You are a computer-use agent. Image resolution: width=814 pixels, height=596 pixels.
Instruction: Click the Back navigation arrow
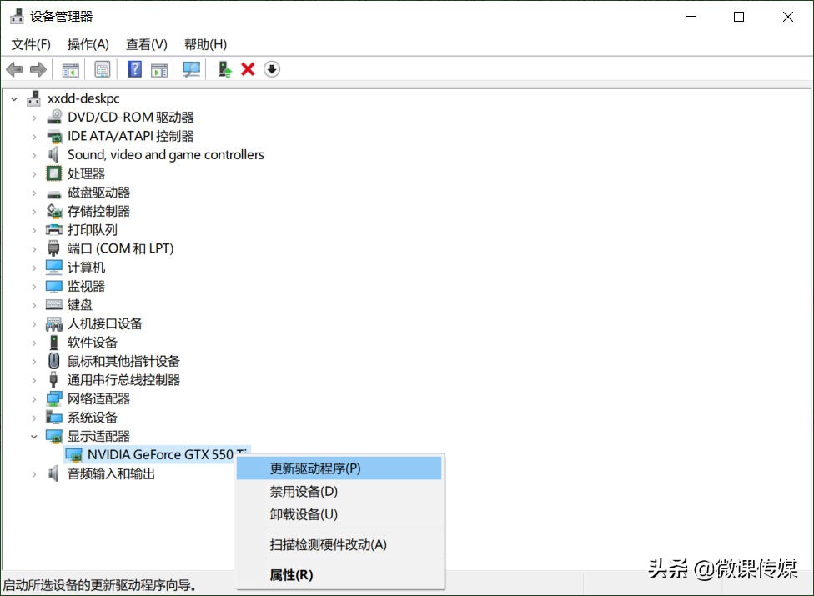pyautogui.click(x=14, y=69)
